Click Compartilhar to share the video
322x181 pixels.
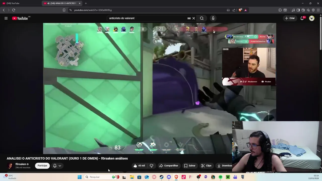click(x=169, y=166)
